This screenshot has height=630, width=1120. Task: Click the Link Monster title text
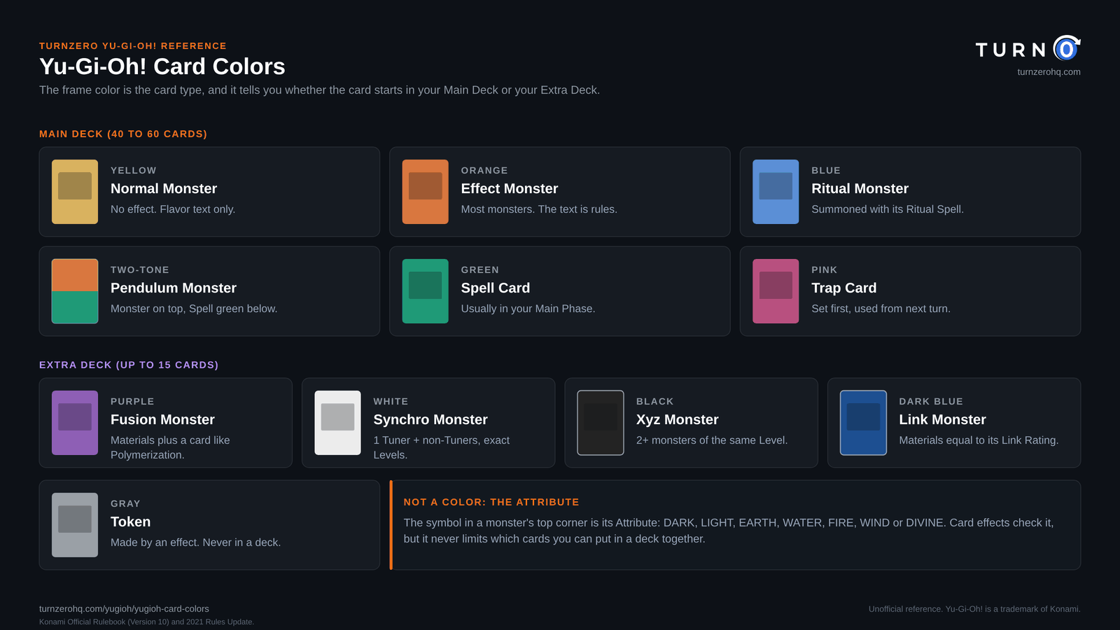pos(943,419)
